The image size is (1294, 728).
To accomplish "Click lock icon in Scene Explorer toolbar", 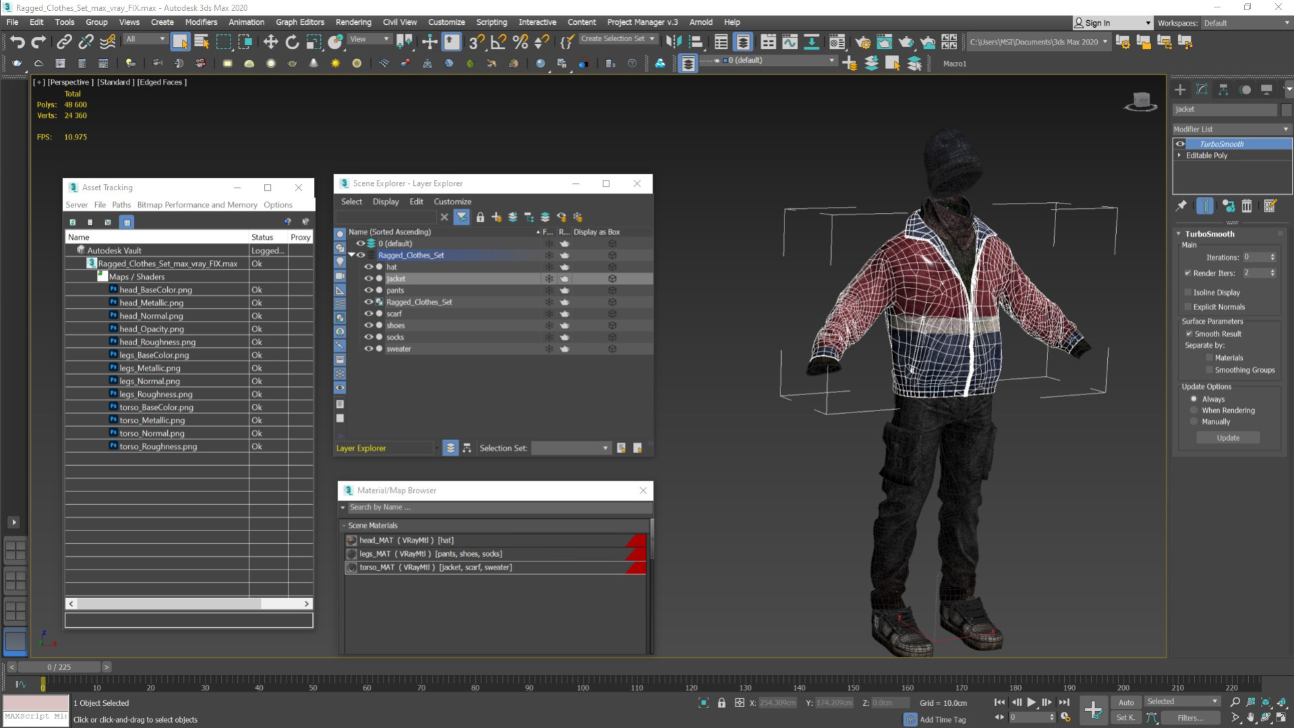I will click(x=481, y=217).
